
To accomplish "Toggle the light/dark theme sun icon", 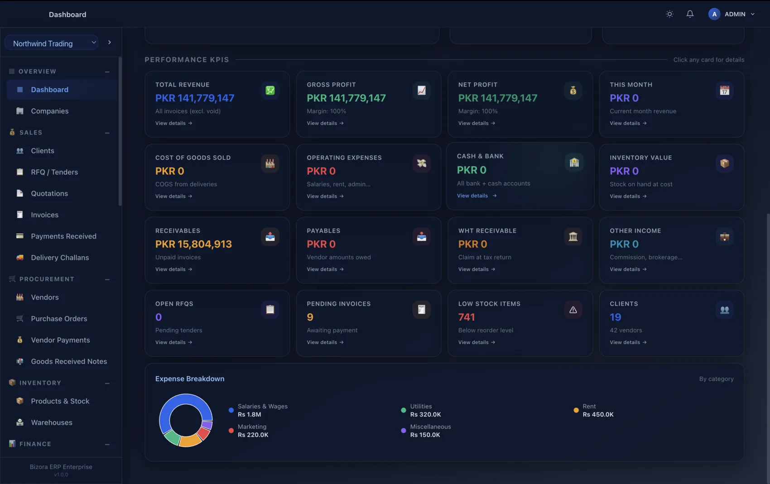I will 669,14.
